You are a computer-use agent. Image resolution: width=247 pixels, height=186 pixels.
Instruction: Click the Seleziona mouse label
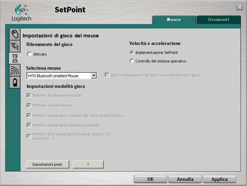[44, 68]
